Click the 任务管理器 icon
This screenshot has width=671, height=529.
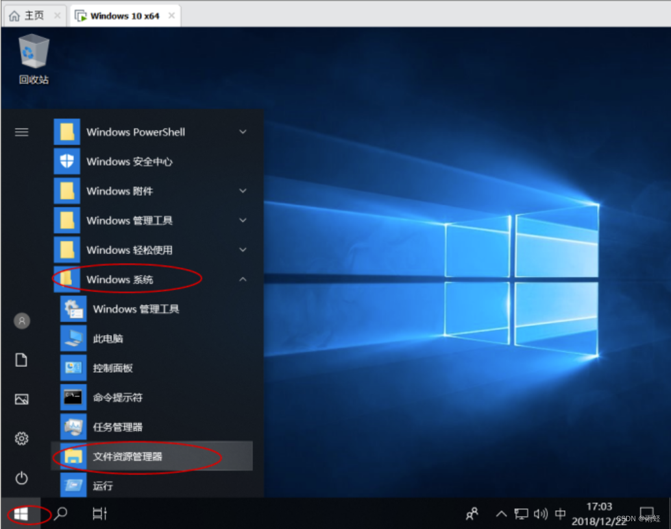click(73, 427)
